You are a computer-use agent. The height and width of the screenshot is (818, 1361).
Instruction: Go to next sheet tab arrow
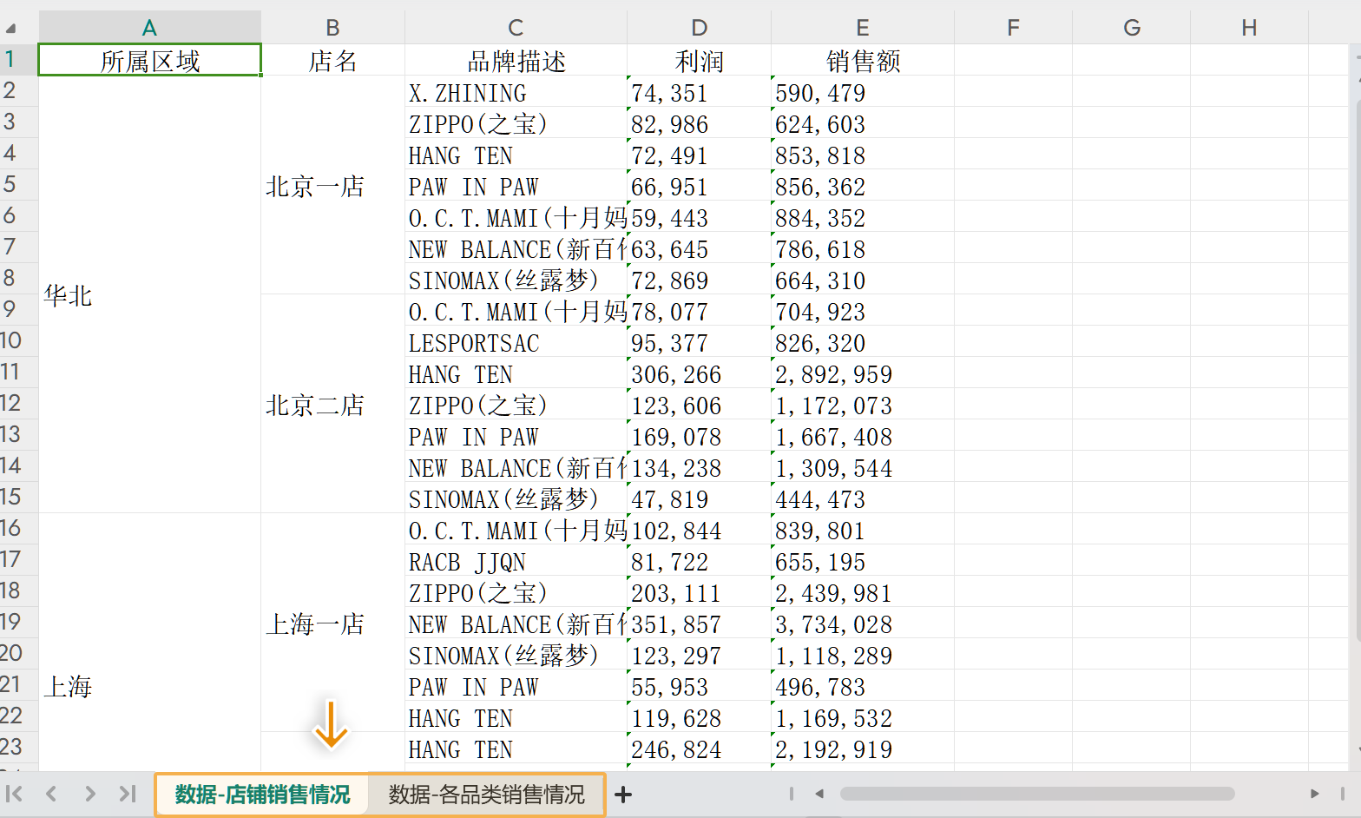[x=90, y=794]
